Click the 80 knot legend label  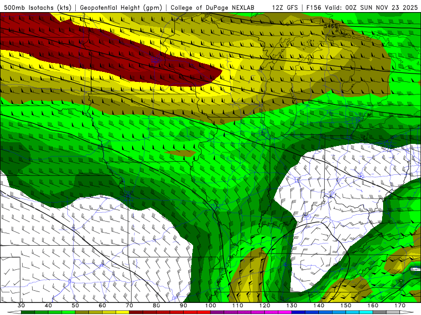pos(156,306)
